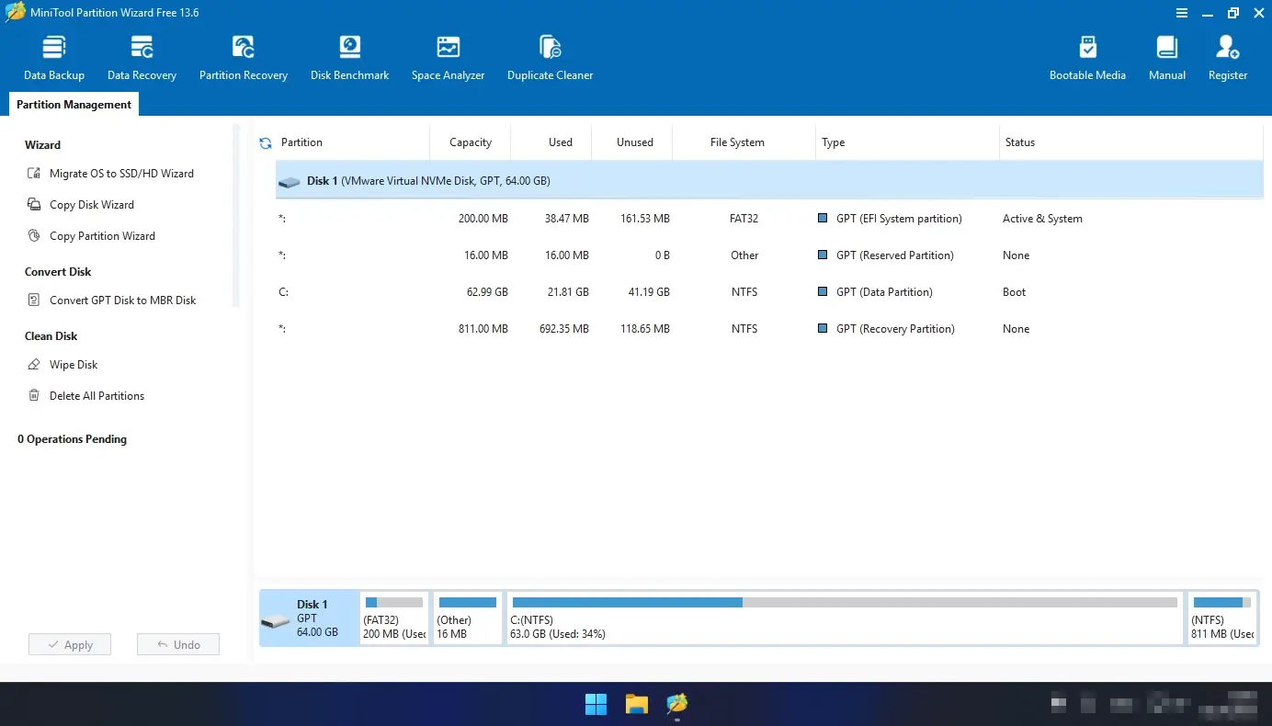Screen dimensions: 1272x726
Task: Click the Register icon
Action: 1228,47
